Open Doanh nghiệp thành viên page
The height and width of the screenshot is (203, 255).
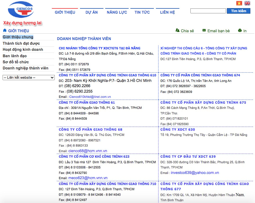pos(25,68)
